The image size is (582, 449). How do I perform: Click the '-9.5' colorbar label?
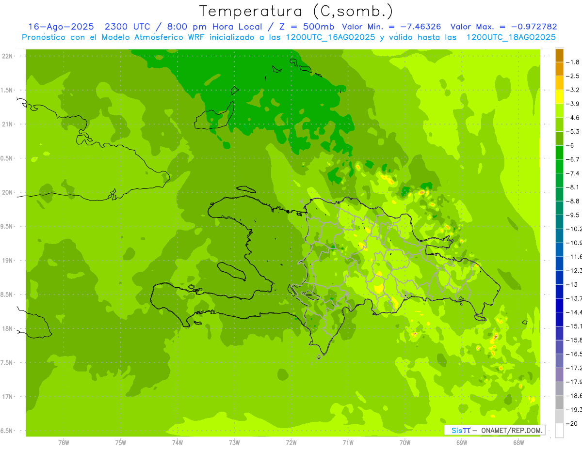click(x=573, y=215)
